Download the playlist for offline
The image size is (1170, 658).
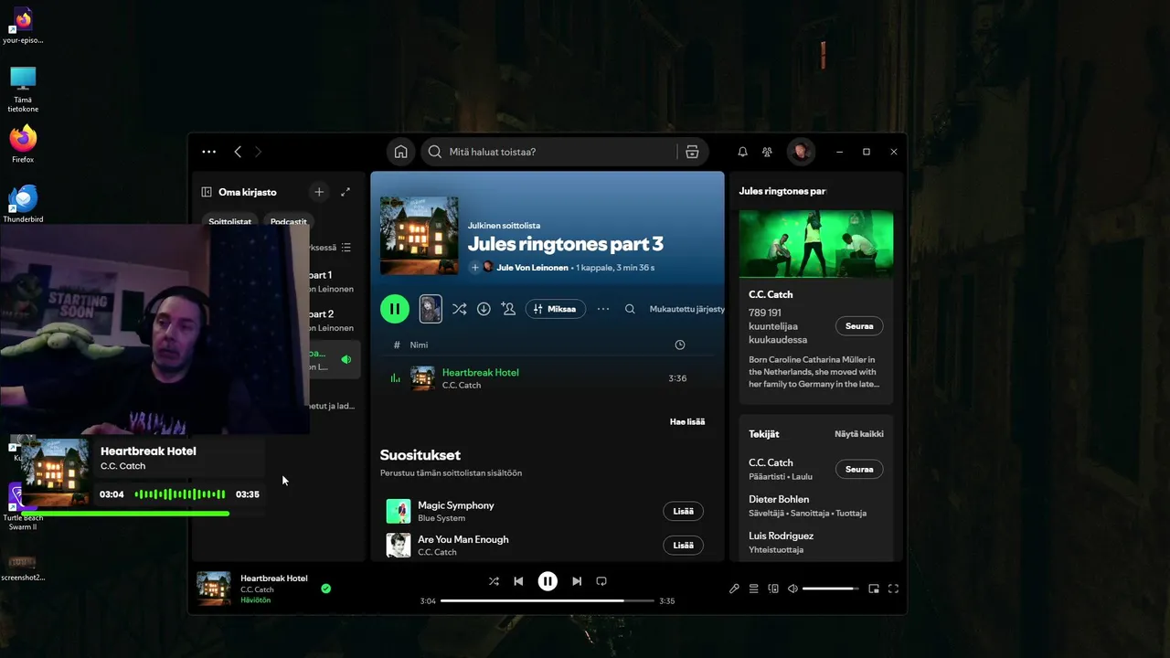484,309
